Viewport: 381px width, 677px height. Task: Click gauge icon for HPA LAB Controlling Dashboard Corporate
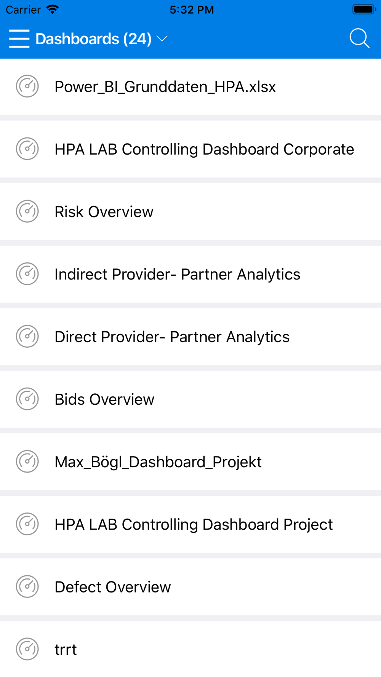[x=27, y=149]
